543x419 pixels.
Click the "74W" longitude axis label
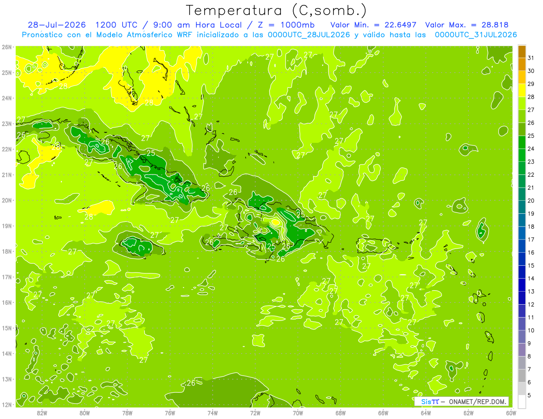click(x=213, y=413)
